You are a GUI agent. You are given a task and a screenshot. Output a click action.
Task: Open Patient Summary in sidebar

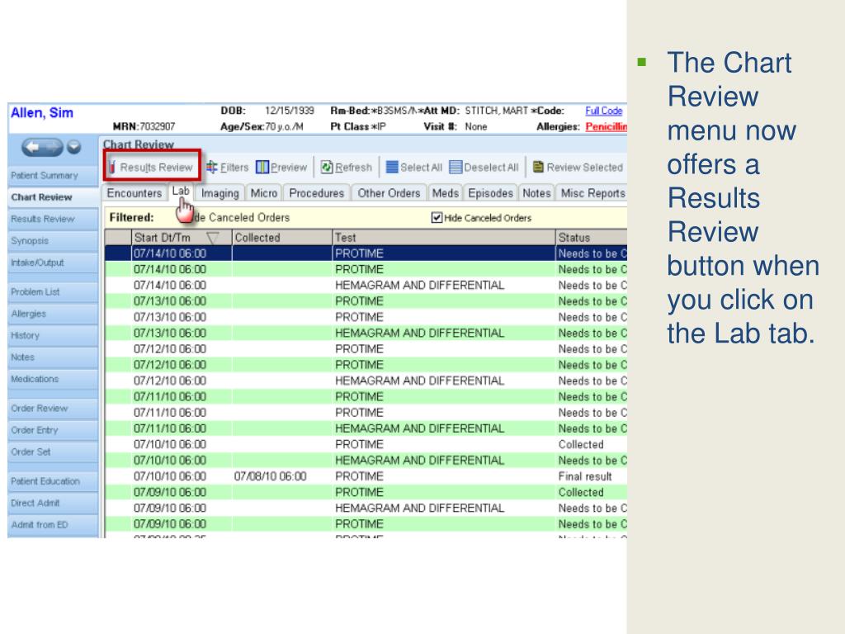(53, 176)
